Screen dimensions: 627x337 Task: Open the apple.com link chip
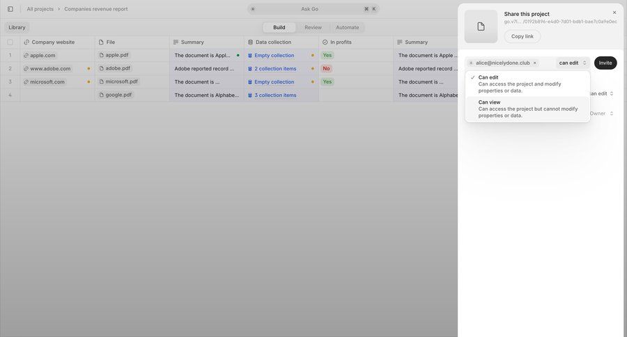[x=39, y=55]
